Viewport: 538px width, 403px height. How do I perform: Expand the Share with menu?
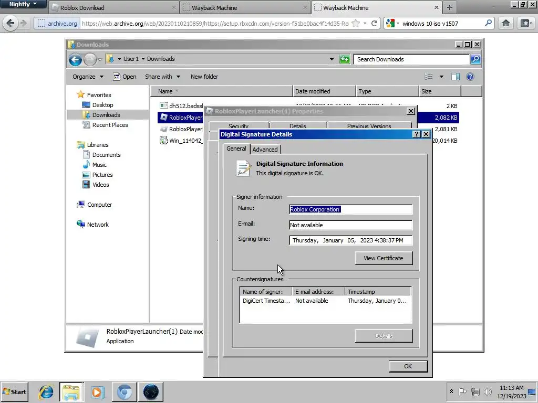pyautogui.click(x=163, y=77)
